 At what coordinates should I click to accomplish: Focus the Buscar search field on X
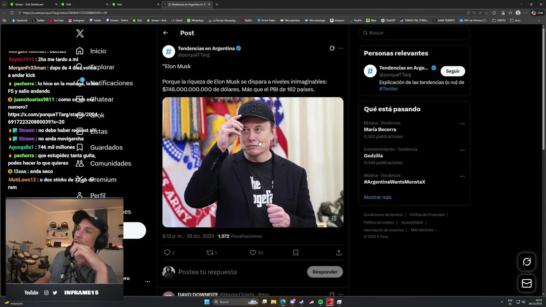pyautogui.click(x=414, y=33)
